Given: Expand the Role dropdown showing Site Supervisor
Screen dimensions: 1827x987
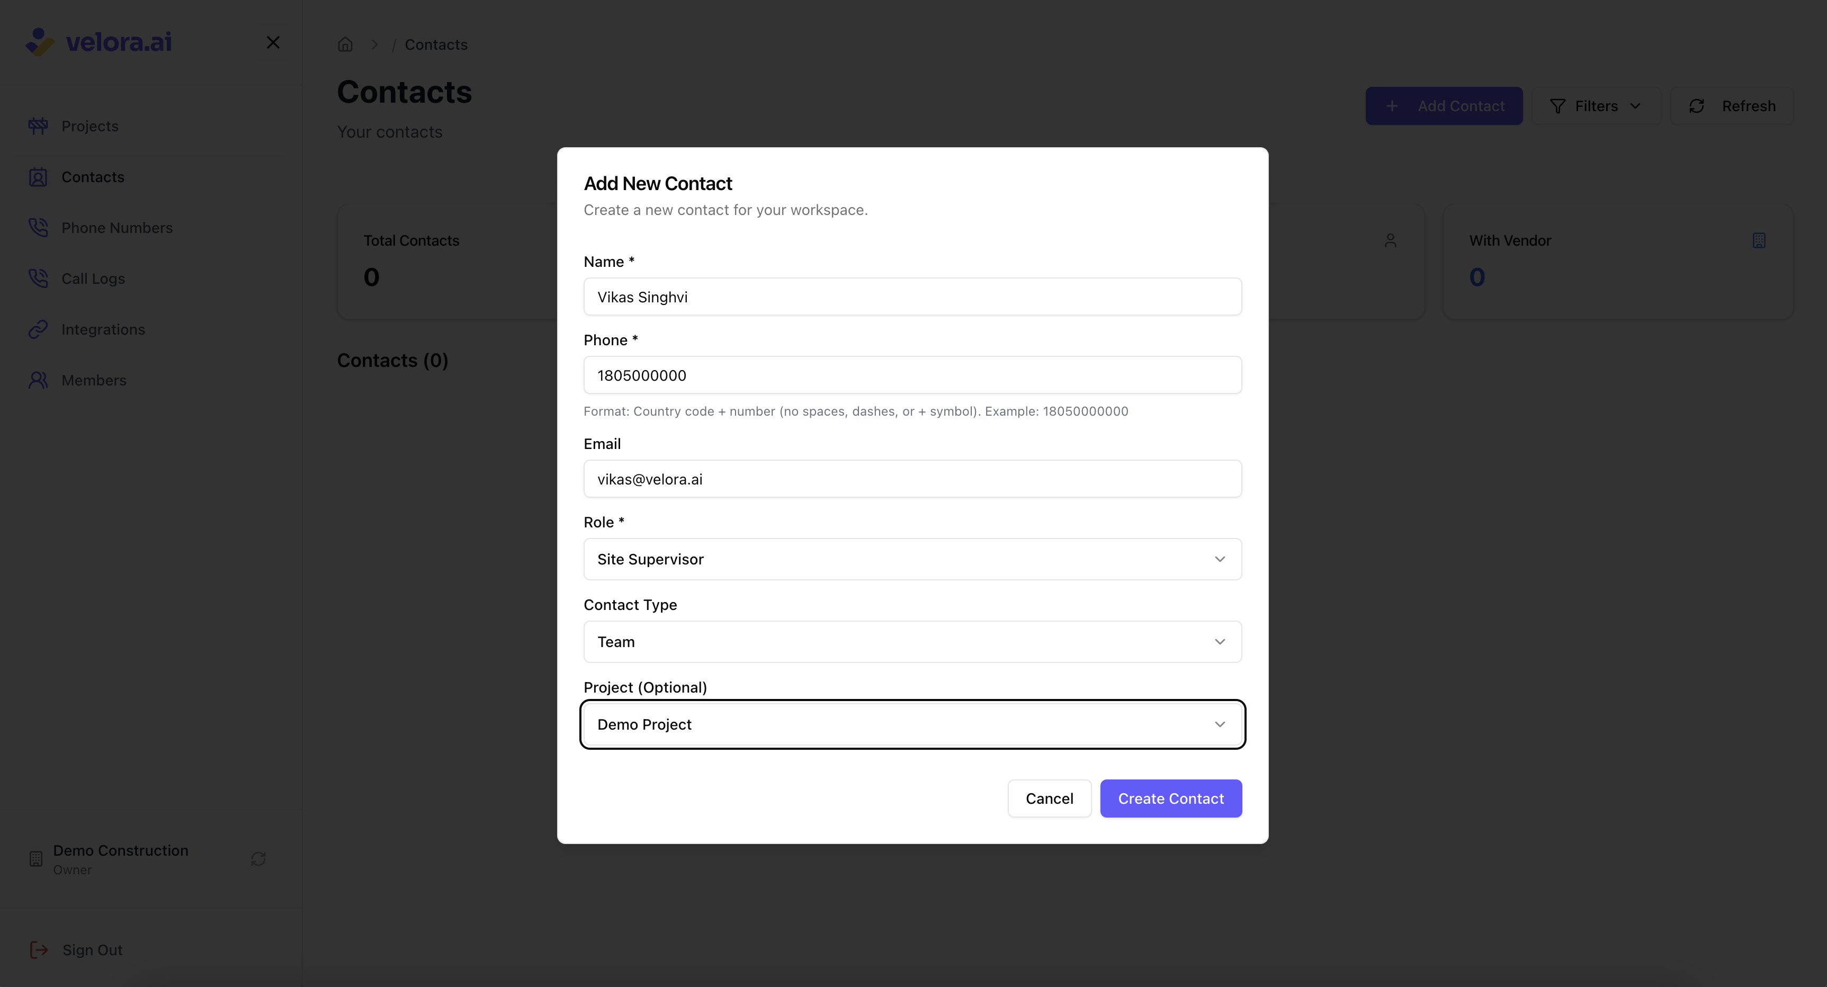Looking at the screenshot, I should pyautogui.click(x=912, y=560).
